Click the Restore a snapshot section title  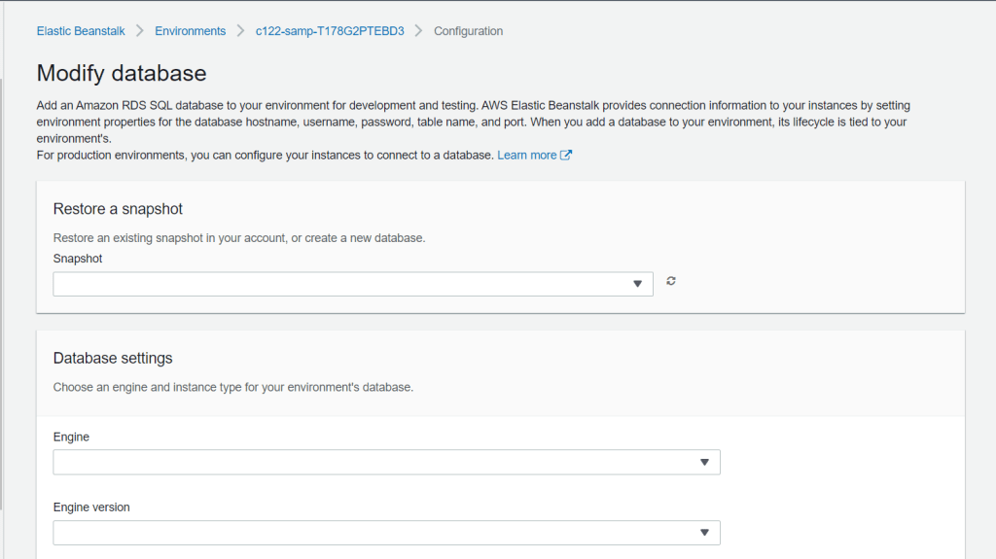pos(118,209)
